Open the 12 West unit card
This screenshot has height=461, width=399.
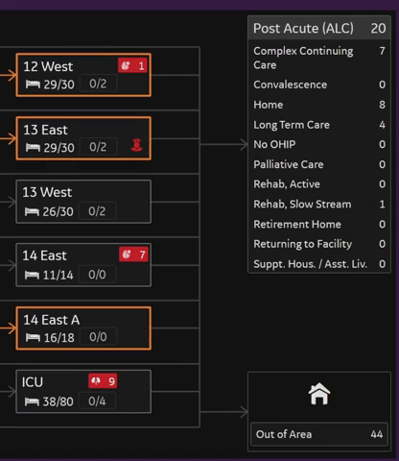click(x=83, y=75)
